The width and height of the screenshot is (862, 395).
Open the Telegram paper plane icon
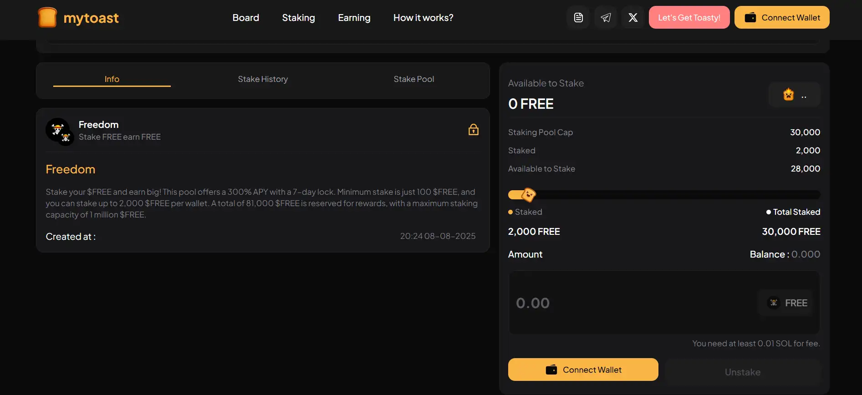pos(606,18)
